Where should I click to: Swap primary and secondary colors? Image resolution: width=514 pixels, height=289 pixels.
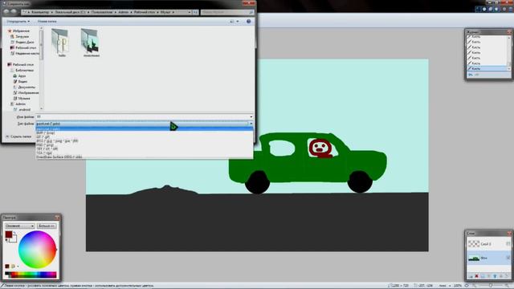pos(14,233)
